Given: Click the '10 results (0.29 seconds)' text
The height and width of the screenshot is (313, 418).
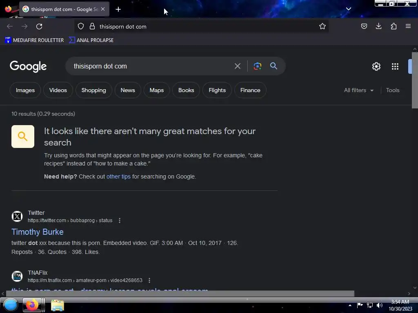Looking at the screenshot, I should click(x=43, y=114).
